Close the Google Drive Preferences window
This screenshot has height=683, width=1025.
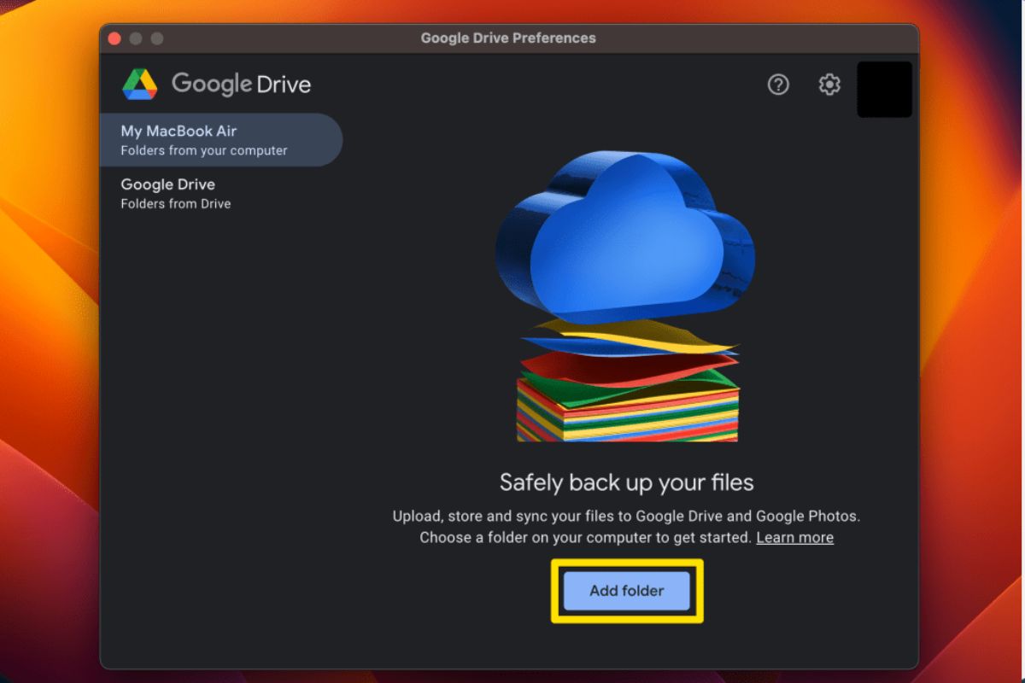click(x=114, y=38)
